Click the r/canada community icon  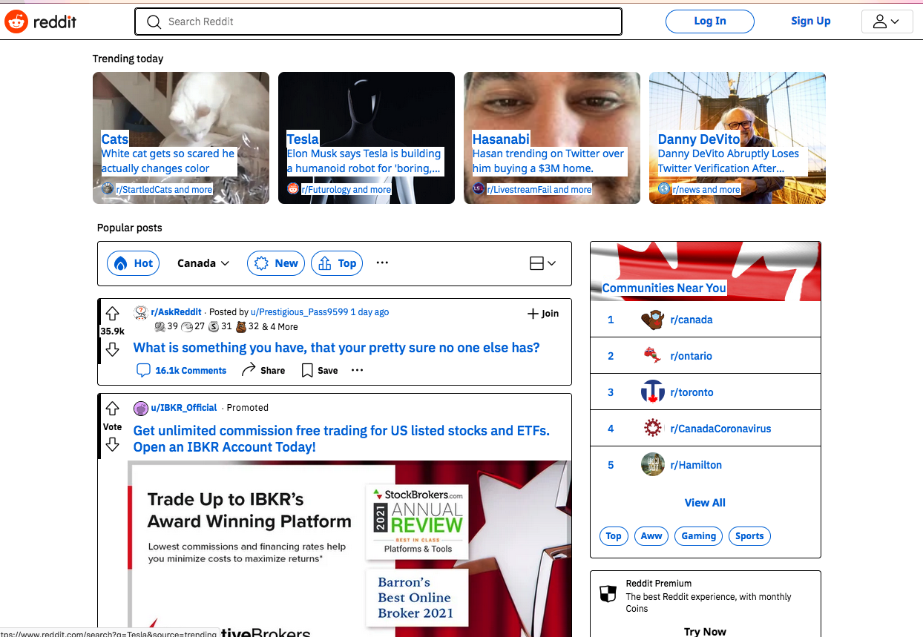tap(652, 320)
